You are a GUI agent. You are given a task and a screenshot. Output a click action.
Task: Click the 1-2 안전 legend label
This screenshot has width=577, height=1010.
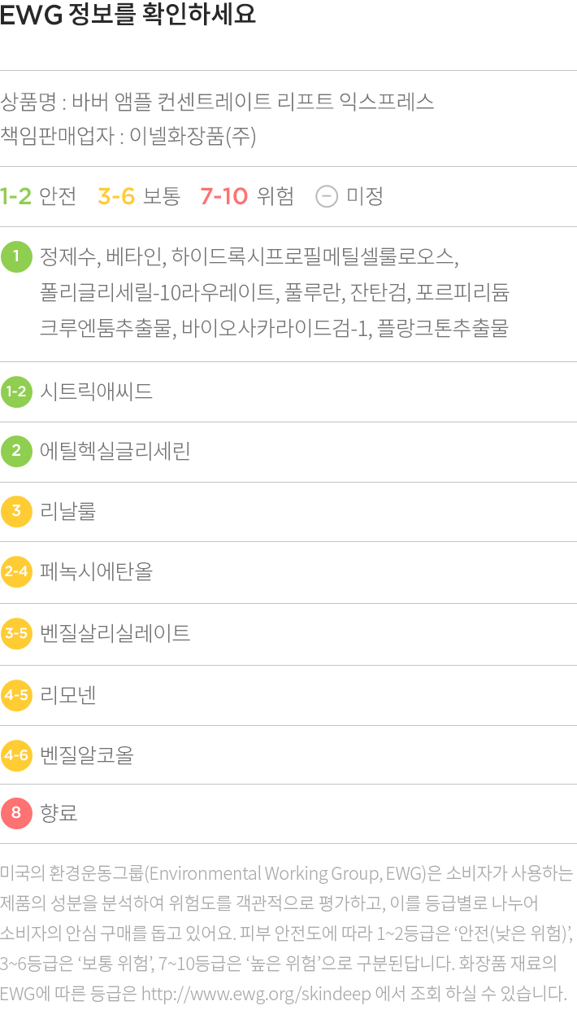38,196
